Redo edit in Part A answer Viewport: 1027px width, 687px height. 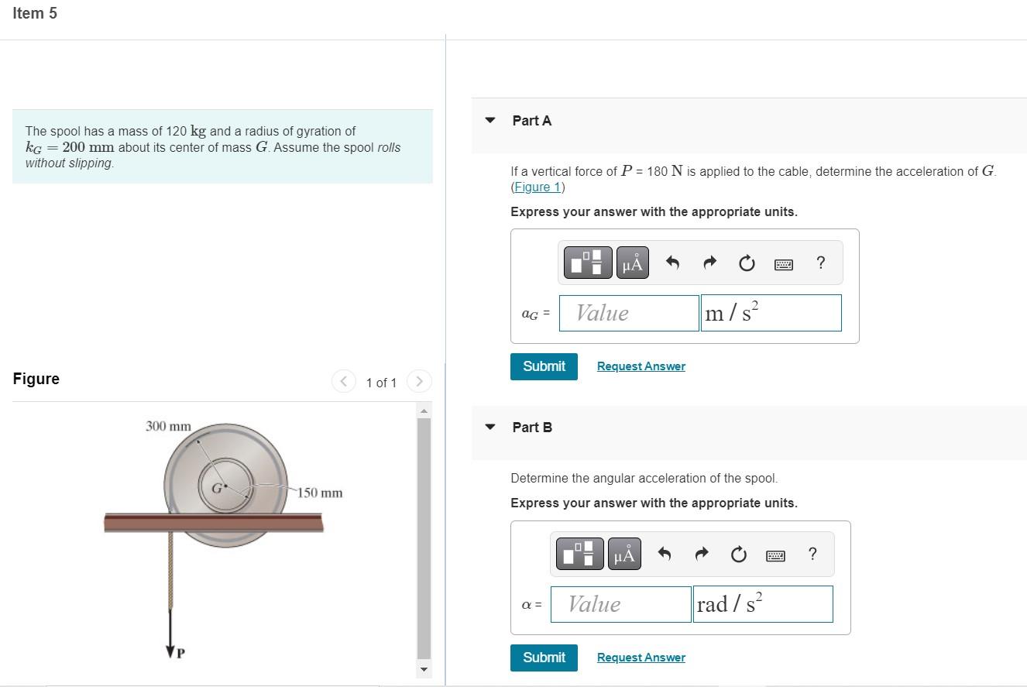(709, 263)
